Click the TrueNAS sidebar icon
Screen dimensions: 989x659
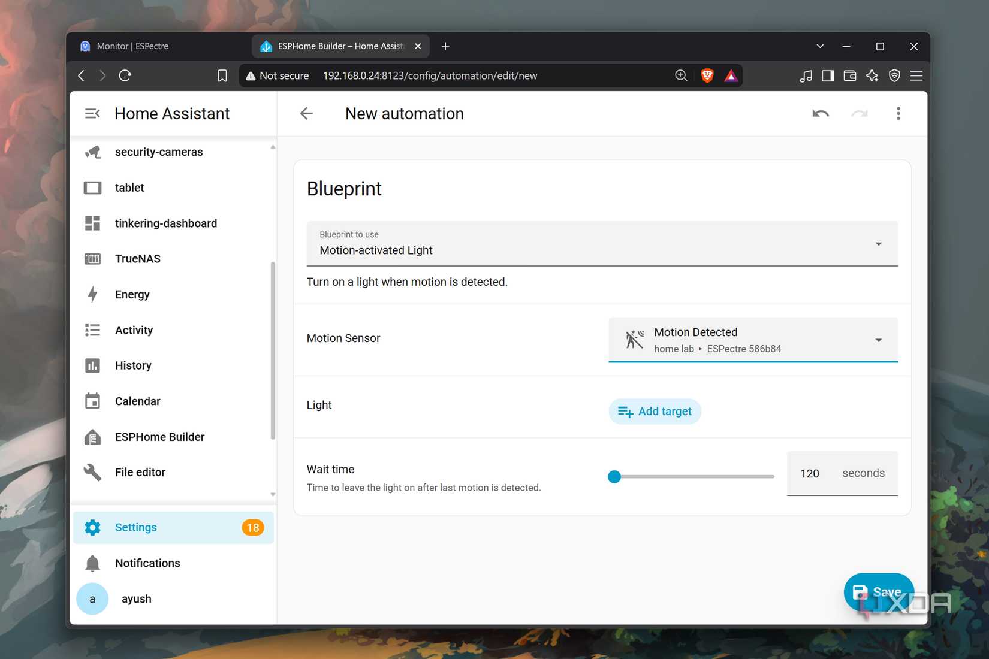click(92, 259)
